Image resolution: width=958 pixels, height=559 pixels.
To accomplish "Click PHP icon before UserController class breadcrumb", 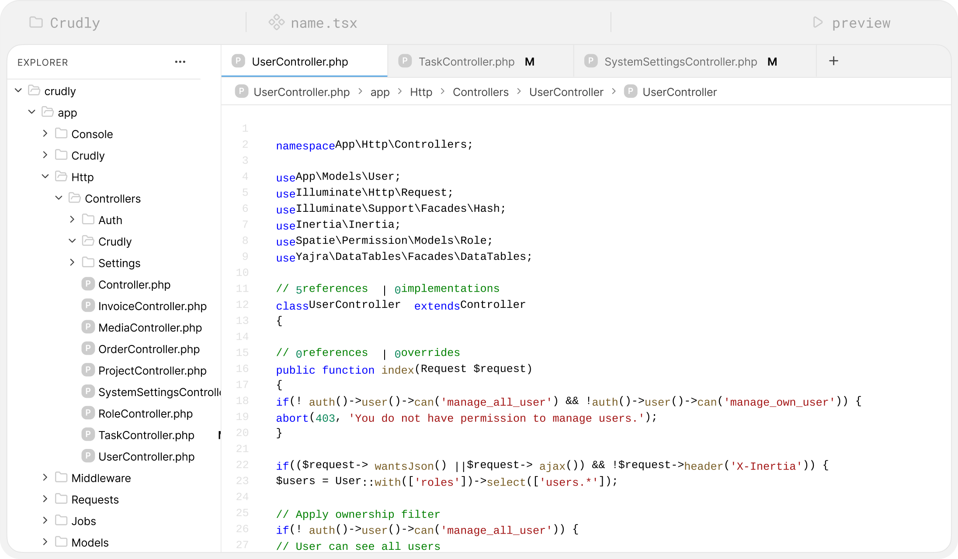I will (630, 92).
